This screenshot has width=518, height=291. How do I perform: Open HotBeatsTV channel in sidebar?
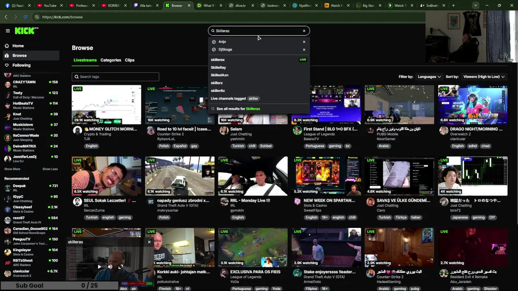pyautogui.click(x=31, y=105)
